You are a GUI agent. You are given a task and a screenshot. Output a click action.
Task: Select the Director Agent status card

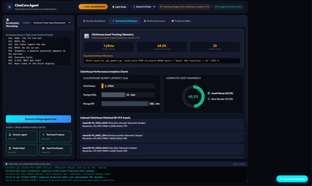[22, 136]
